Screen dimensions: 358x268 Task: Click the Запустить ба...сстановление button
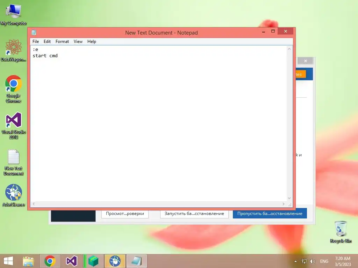pyautogui.click(x=194, y=214)
